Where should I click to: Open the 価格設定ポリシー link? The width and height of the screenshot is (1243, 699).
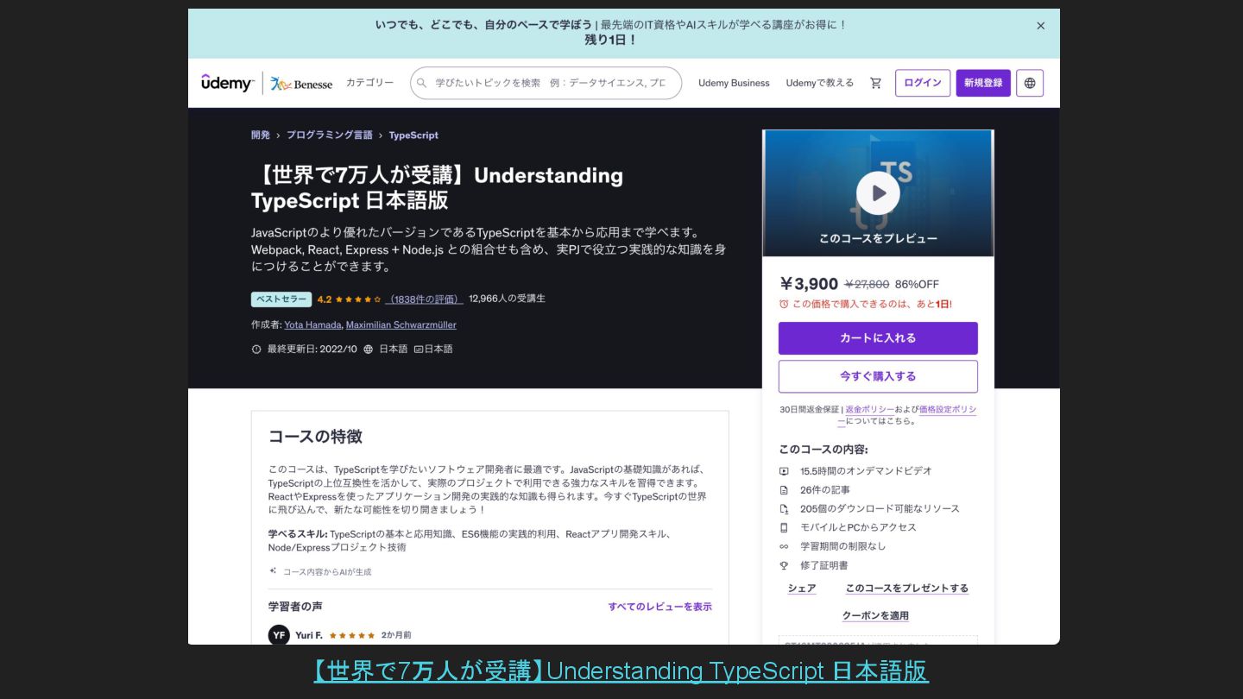pyautogui.click(x=948, y=410)
